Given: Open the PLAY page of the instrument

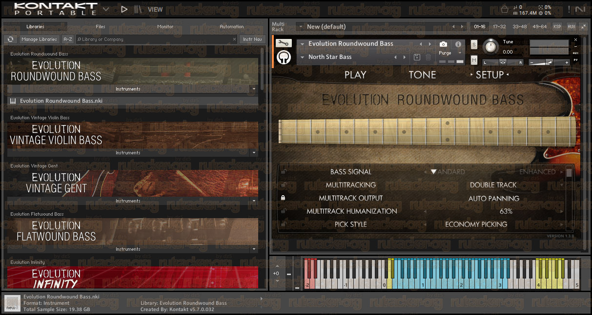Looking at the screenshot, I should [355, 75].
